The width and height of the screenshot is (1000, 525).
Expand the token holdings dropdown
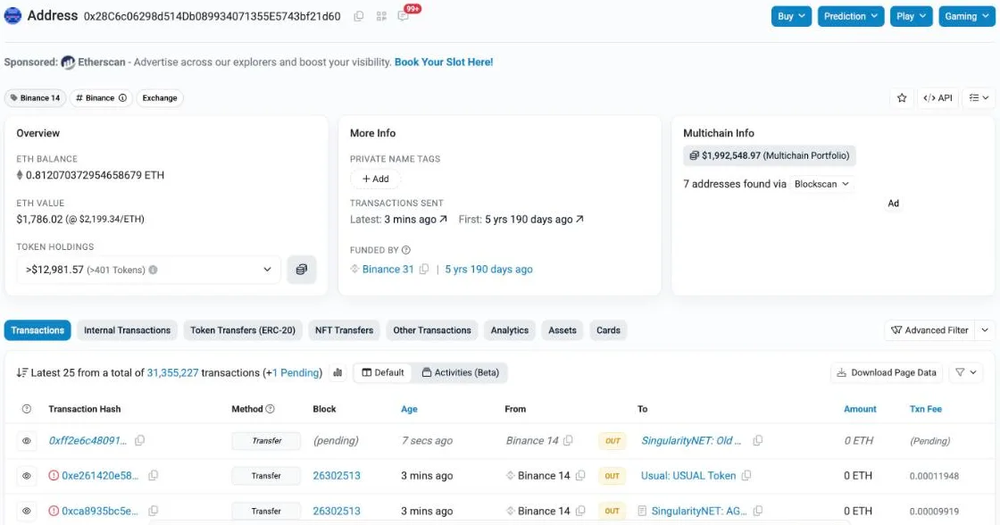(148, 270)
